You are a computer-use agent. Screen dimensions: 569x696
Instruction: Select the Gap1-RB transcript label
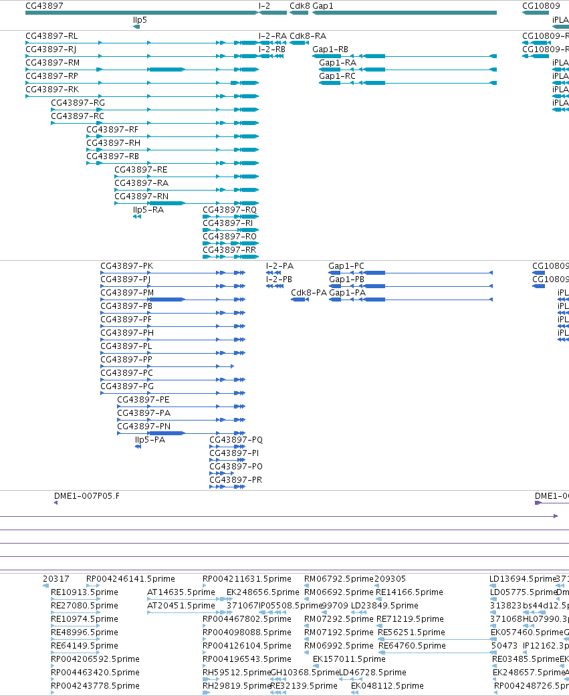[x=330, y=49]
